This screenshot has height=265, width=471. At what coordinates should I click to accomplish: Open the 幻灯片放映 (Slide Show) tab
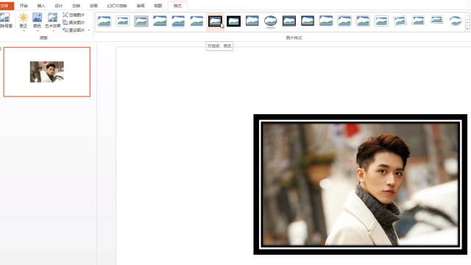coord(117,6)
